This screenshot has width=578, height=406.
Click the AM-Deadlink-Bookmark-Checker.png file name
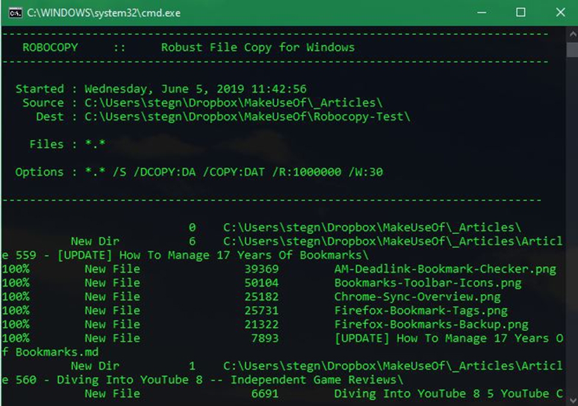tap(445, 269)
